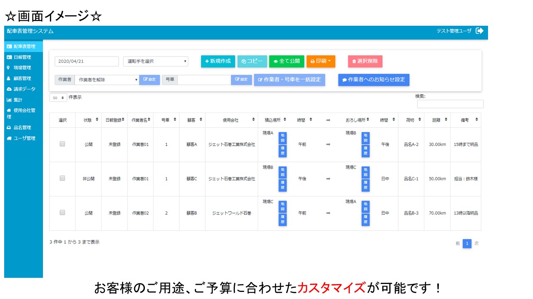Click the green 全て公開 button
Image resolution: width=533 pixels, height=299 pixels.
click(x=286, y=61)
